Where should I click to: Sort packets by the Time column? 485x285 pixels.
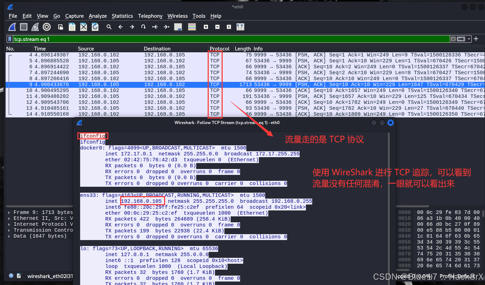click(55, 49)
